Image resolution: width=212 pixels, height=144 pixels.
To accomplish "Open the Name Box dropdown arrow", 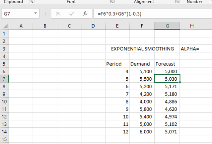I will [x=36, y=13].
